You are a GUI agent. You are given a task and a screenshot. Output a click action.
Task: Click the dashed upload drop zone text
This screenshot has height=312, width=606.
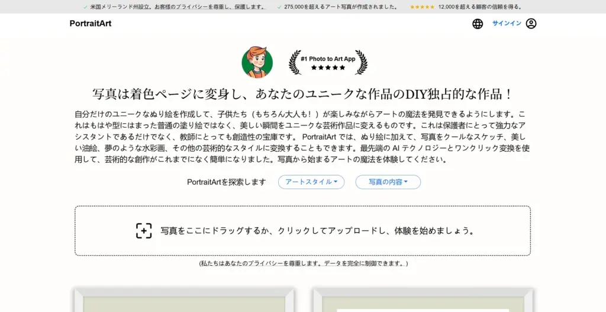coord(318,231)
